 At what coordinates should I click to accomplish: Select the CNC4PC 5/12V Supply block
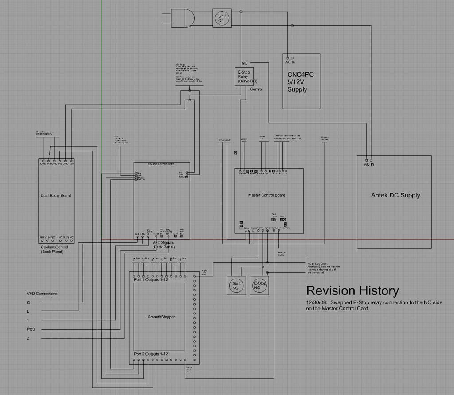tap(301, 81)
